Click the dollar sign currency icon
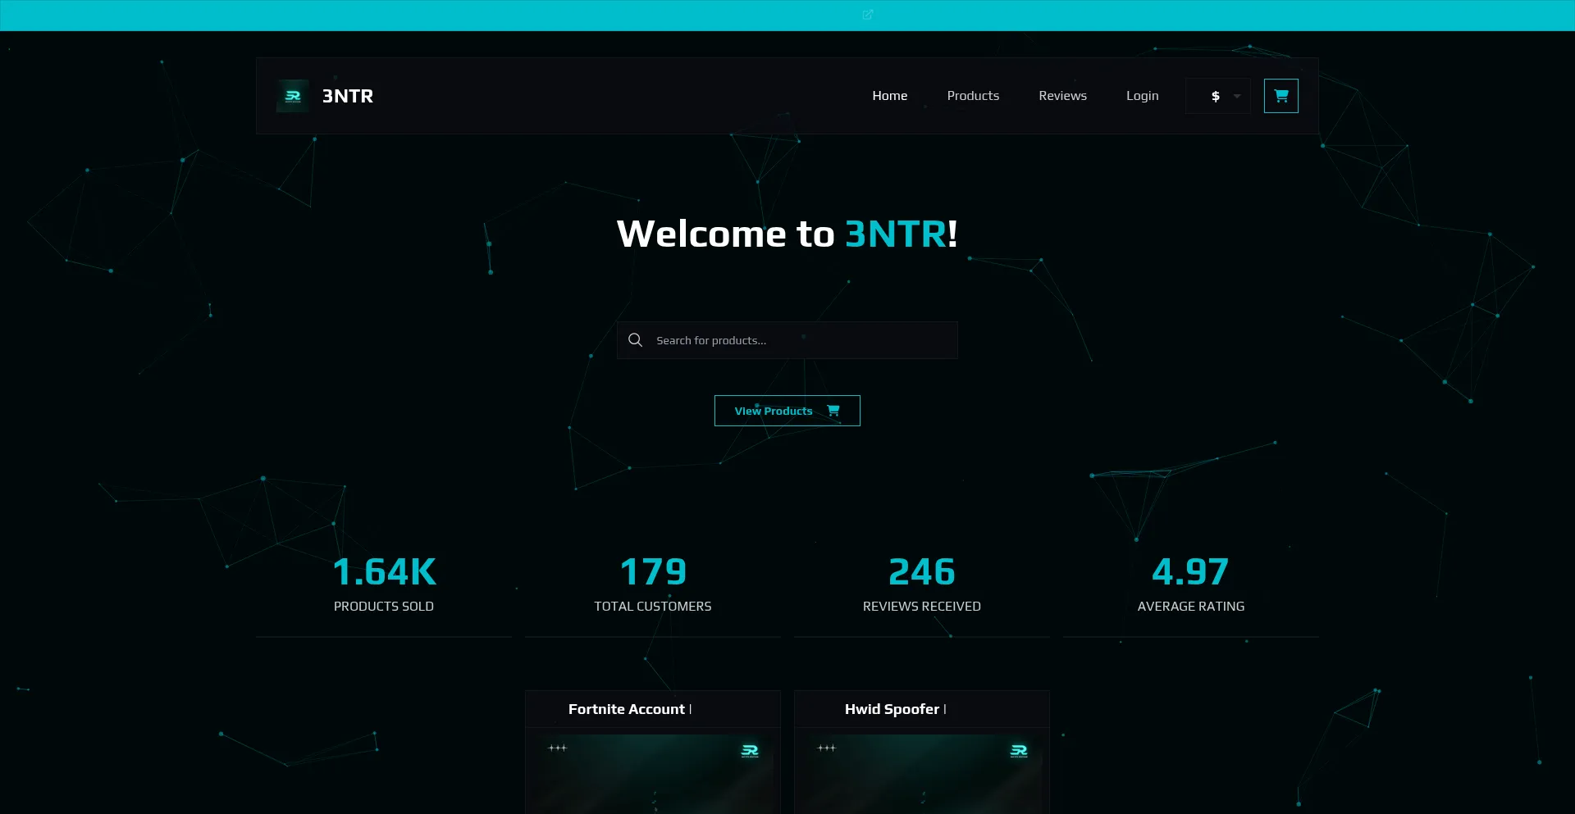 [1215, 96]
